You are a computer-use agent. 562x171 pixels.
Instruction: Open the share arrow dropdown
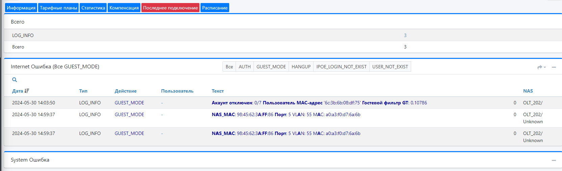(x=542, y=67)
